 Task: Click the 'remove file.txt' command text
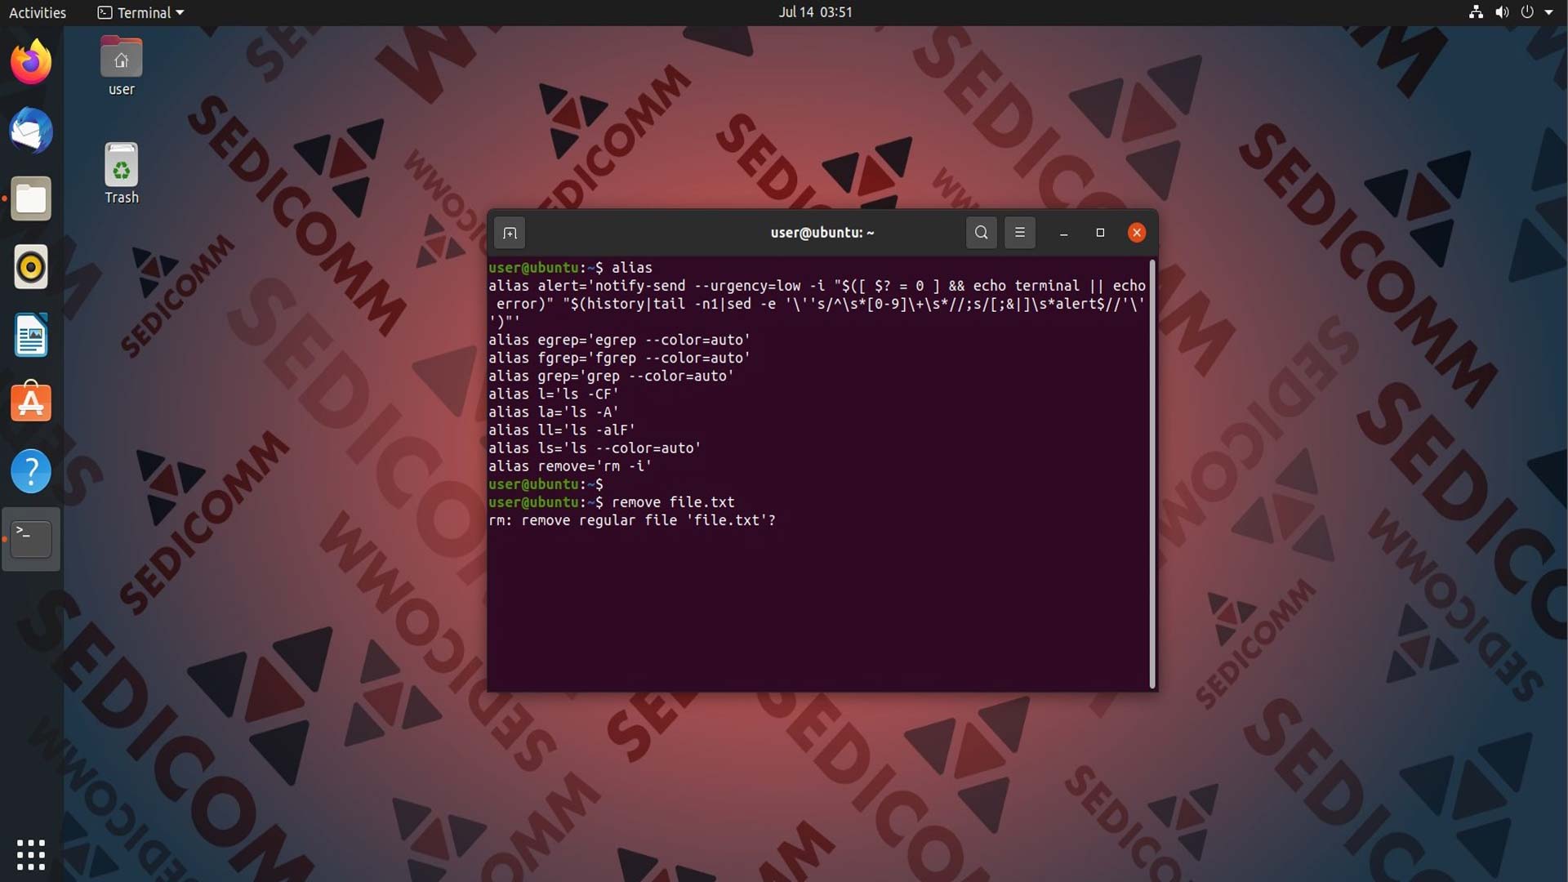pyautogui.click(x=673, y=502)
